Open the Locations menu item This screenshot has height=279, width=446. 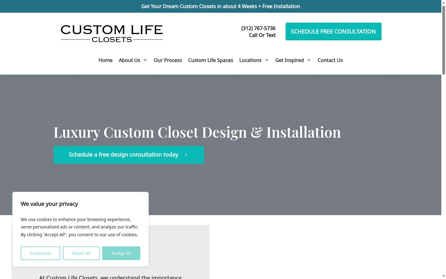pos(250,60)
